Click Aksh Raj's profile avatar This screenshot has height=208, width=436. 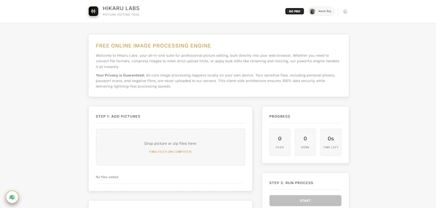pyautogui.click(x=312, y=11)
